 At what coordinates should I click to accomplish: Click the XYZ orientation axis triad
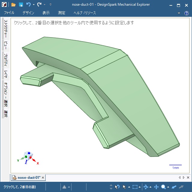coord(28,157)
